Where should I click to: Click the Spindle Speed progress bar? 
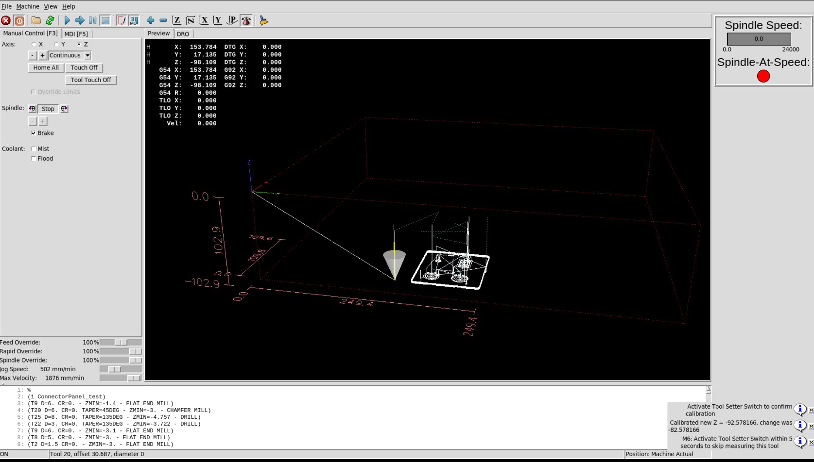click(x=759, y=39)
